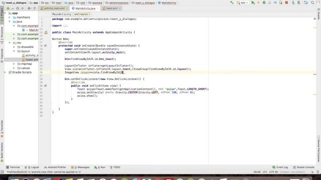321x180 pixels.
Task: Click the Attach debugger to process icon
Action: click(281, 2)
